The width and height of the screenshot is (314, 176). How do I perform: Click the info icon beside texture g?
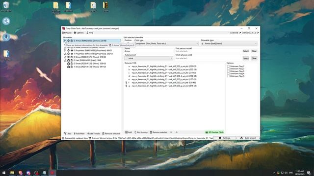click(x=126, y=86)
